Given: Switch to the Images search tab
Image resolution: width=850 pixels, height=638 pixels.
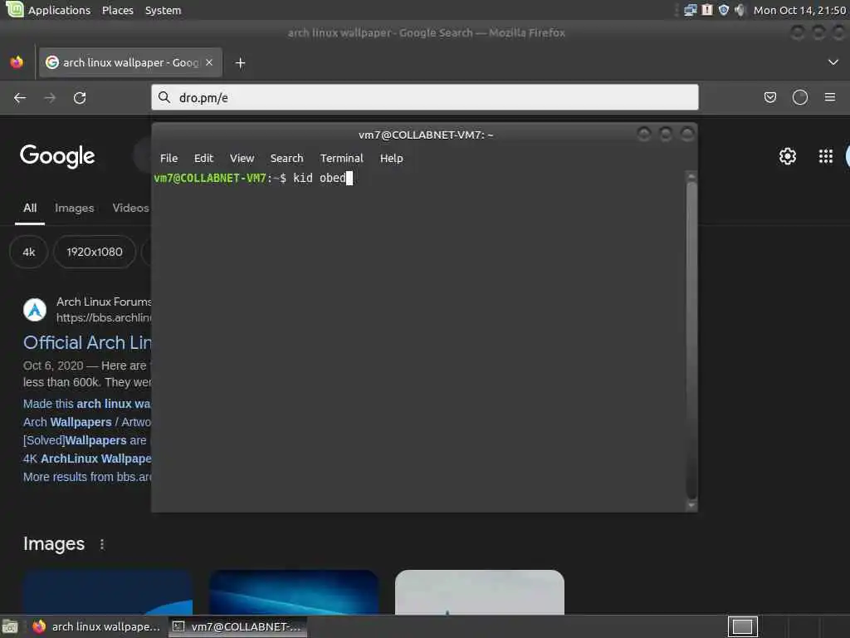Looking at the screenshot, I should pos(74,208).
